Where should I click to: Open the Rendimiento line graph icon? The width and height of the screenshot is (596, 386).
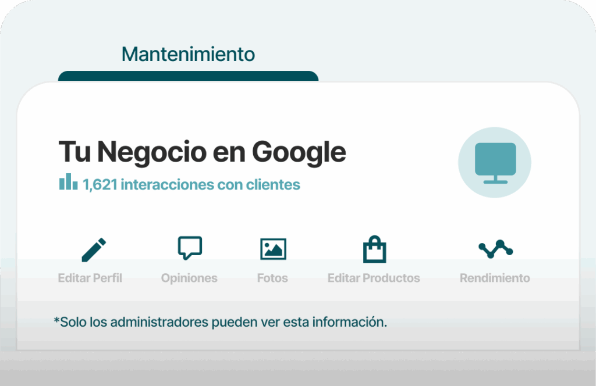click(495, 249)
